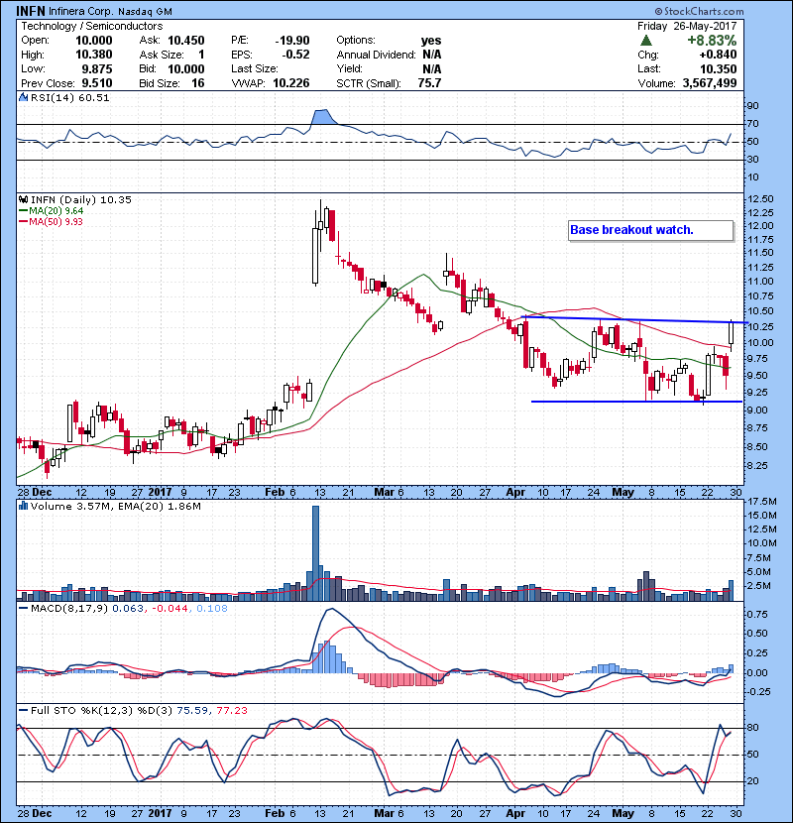Click 'Technology / Semiconductors' sector label
This screenshot has width=793, height=823.
(92, 26)
